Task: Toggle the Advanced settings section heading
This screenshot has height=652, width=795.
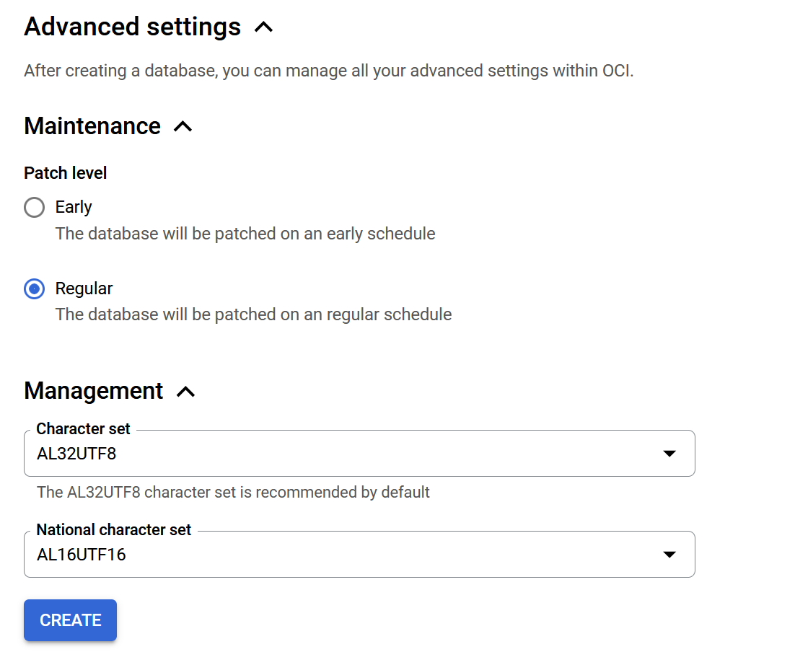Action: (x=132, y=27)
